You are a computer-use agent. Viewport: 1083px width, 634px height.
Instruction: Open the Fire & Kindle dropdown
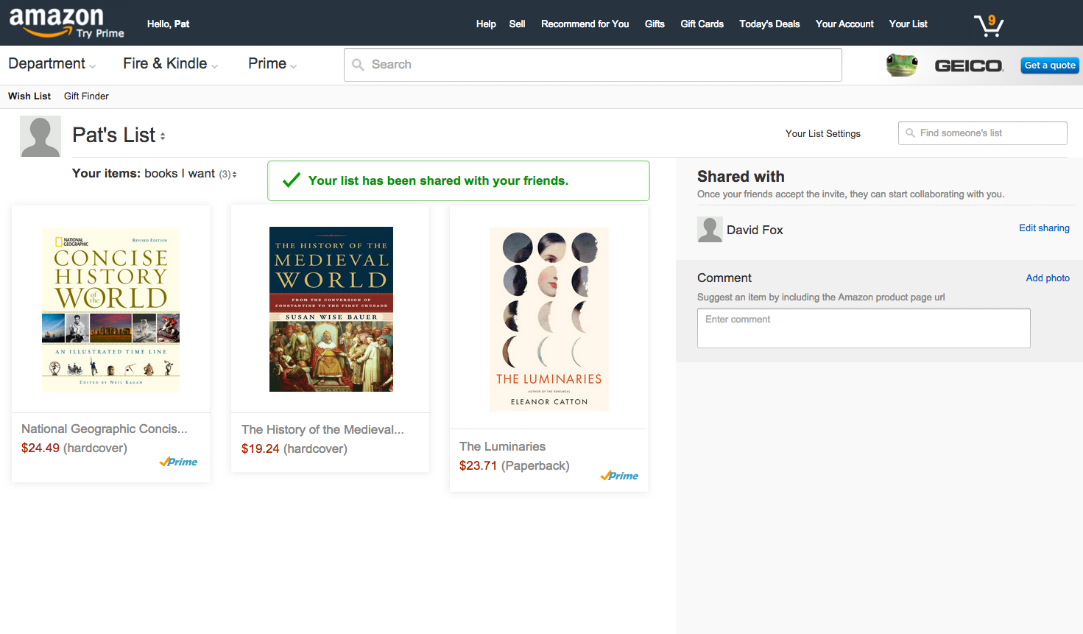click(170, 64)
